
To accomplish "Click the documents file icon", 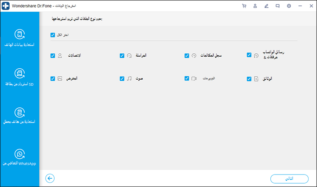I will point(256,79).
